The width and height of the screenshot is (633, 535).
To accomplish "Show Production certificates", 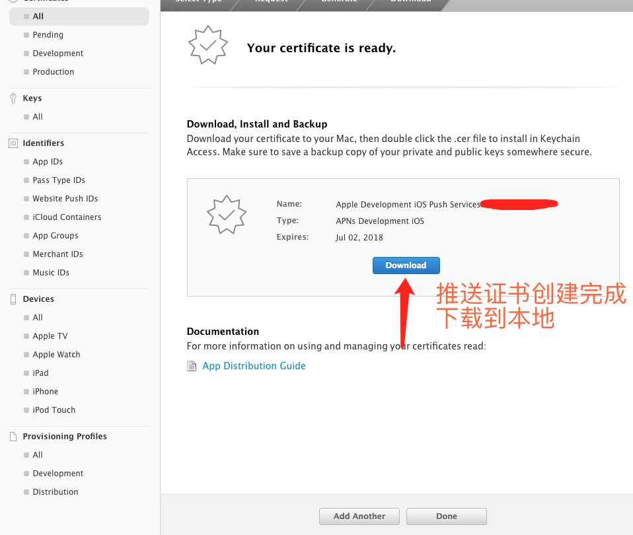I will [54, 72].
